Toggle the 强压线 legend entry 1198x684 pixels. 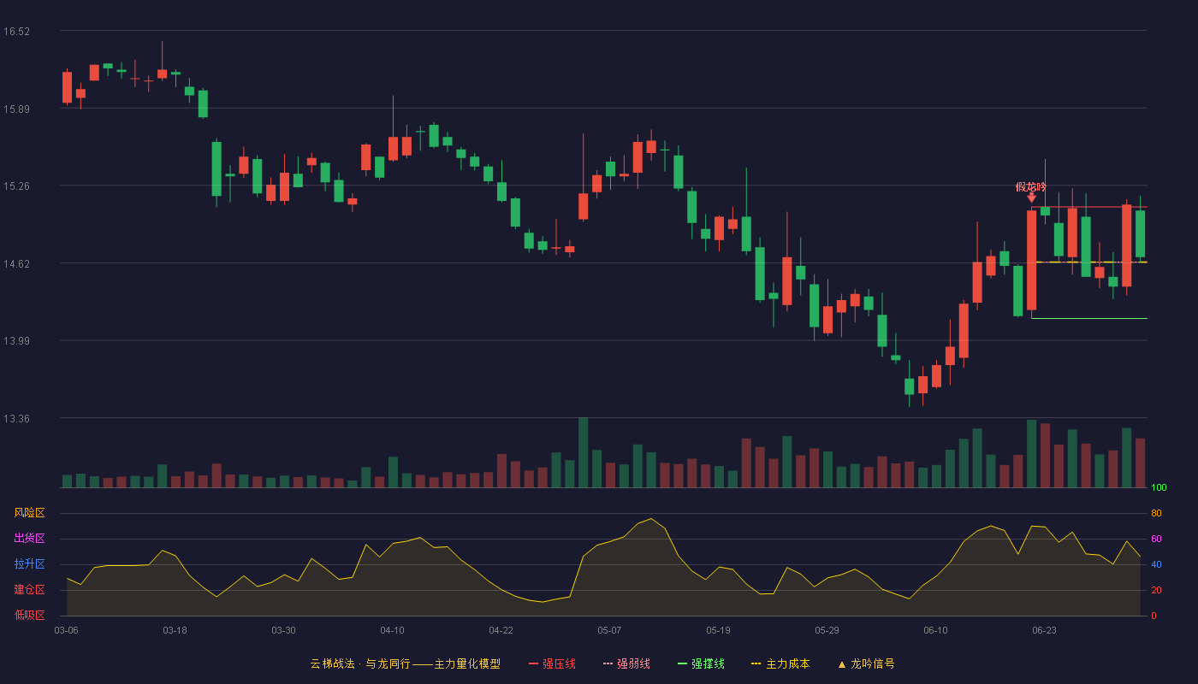click(x=552, y=663)
